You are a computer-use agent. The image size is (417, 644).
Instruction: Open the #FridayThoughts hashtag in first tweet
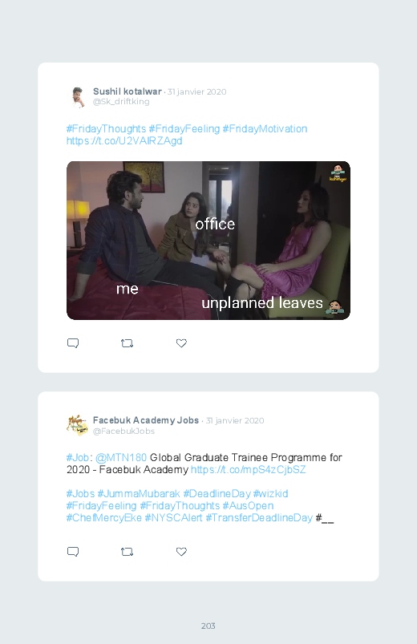(106, 128)
